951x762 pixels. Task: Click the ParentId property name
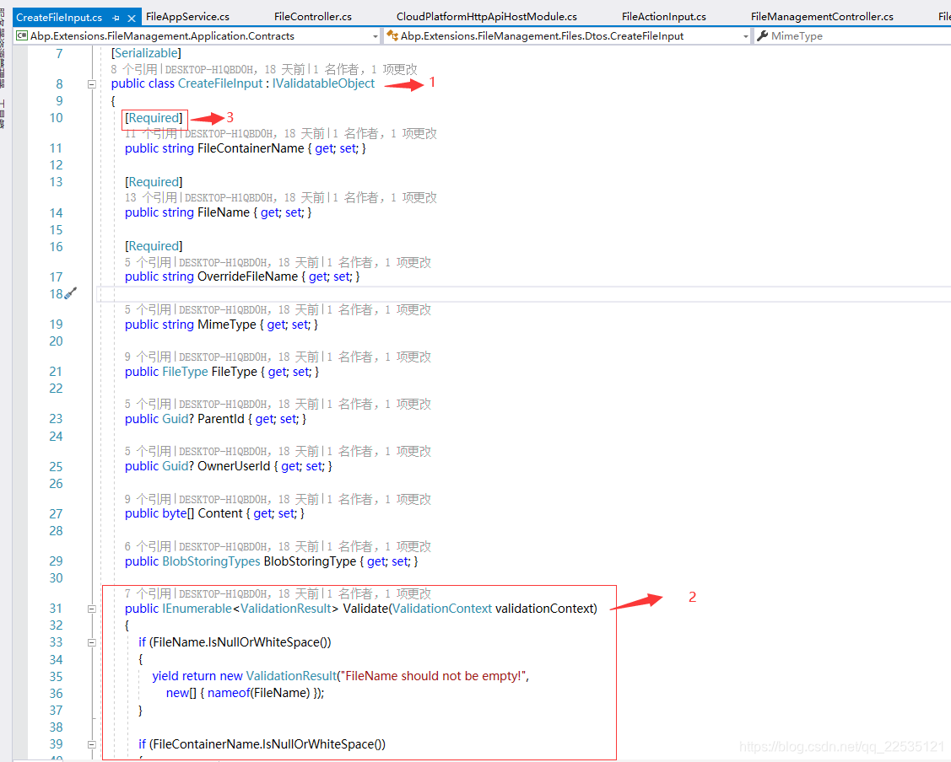pyautogui.click(x=221, y=419)
